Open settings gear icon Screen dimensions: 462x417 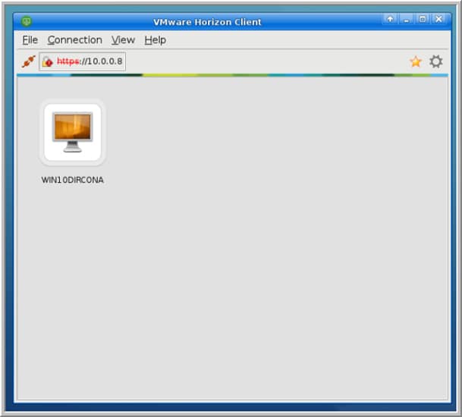435,61
